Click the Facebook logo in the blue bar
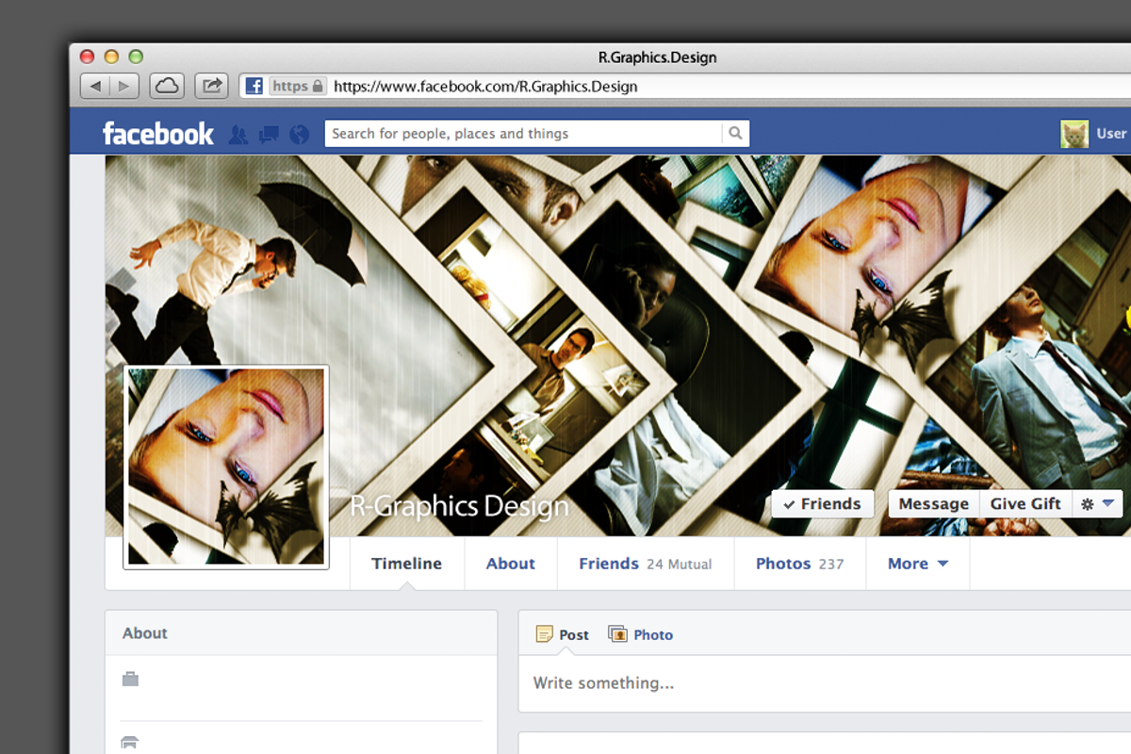The width and height of the screenshot is (1131, 754). [x=158, y=134]
